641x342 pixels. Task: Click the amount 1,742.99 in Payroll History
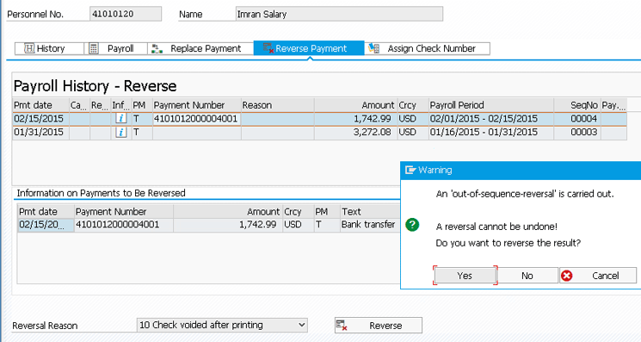[355, 119]
